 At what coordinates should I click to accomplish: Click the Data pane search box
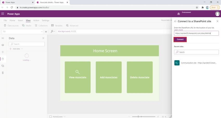pyautogui.click(x=27, y=44)
